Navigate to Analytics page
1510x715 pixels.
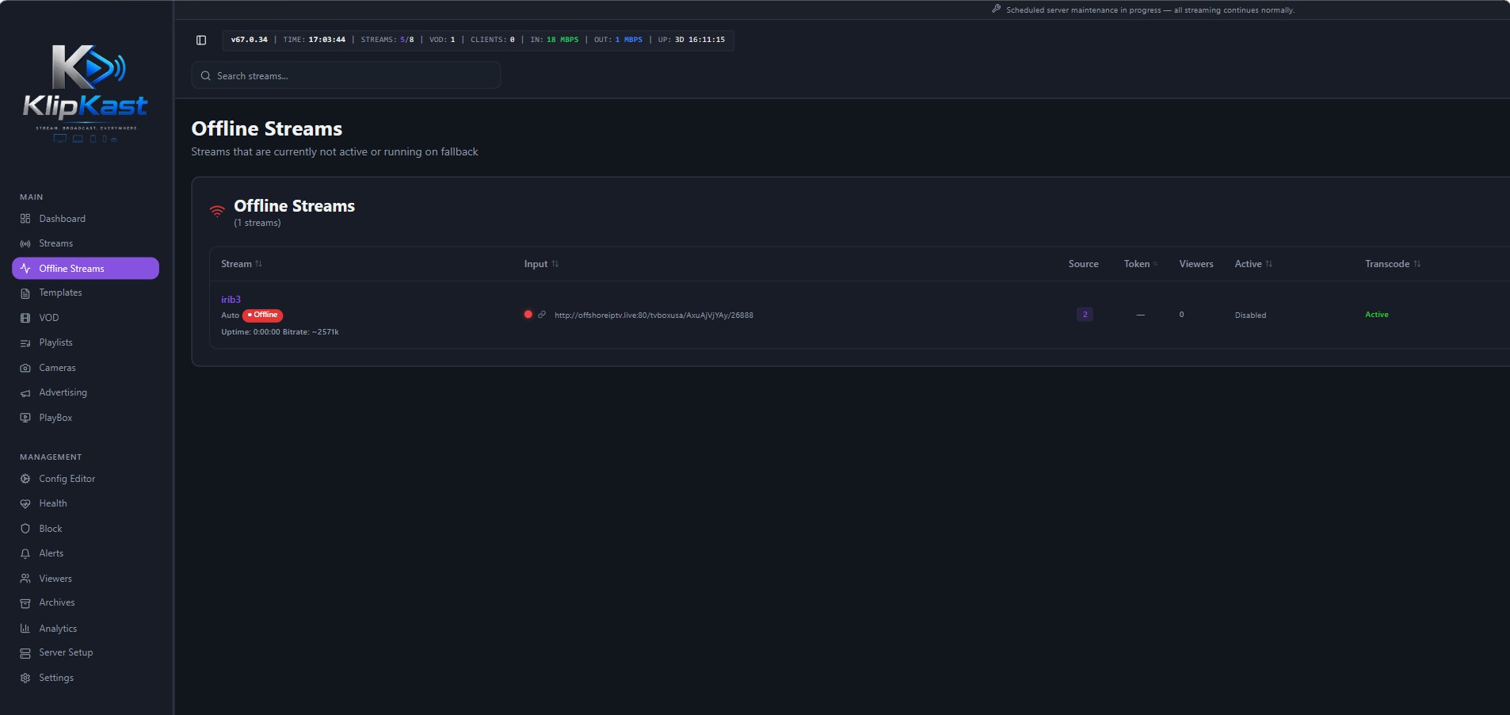coord(86,629)
